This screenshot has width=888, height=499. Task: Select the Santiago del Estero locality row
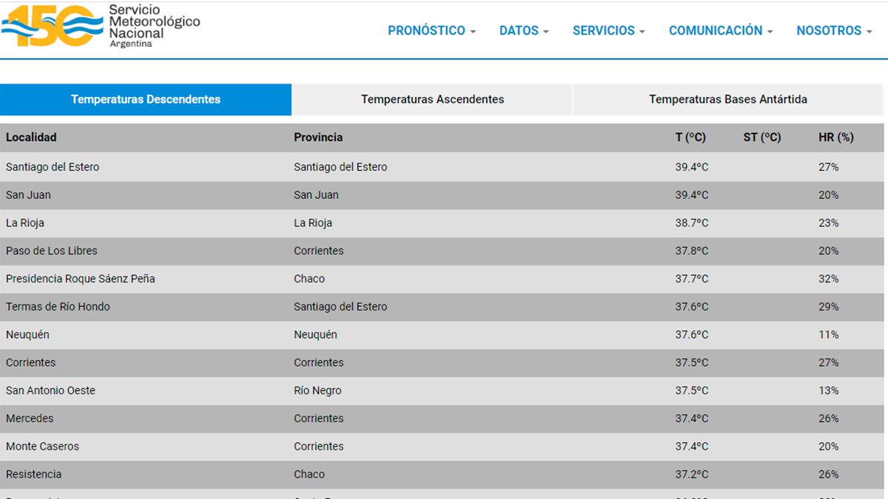(53, 167)
